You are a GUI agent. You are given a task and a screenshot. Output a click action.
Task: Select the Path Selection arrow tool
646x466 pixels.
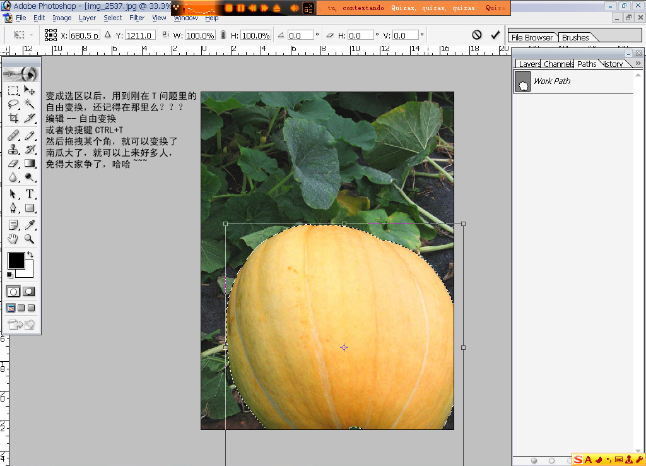coord(13,194)
